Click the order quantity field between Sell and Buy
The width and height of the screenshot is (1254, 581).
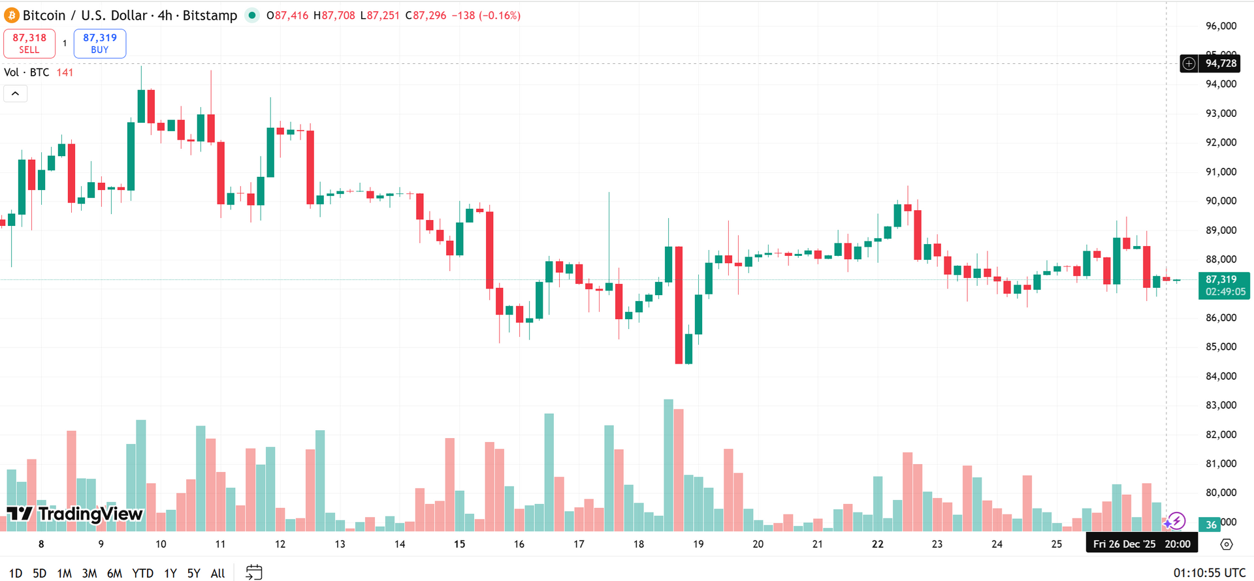pyautogui.click(x=65, y=43)
